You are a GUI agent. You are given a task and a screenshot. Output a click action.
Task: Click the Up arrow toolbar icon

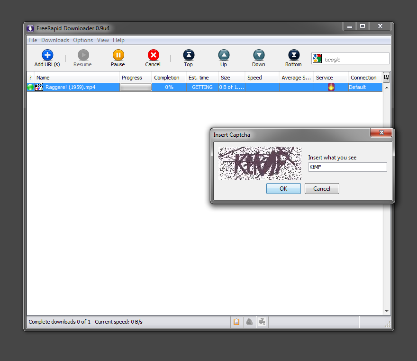(x=224, y=55)
